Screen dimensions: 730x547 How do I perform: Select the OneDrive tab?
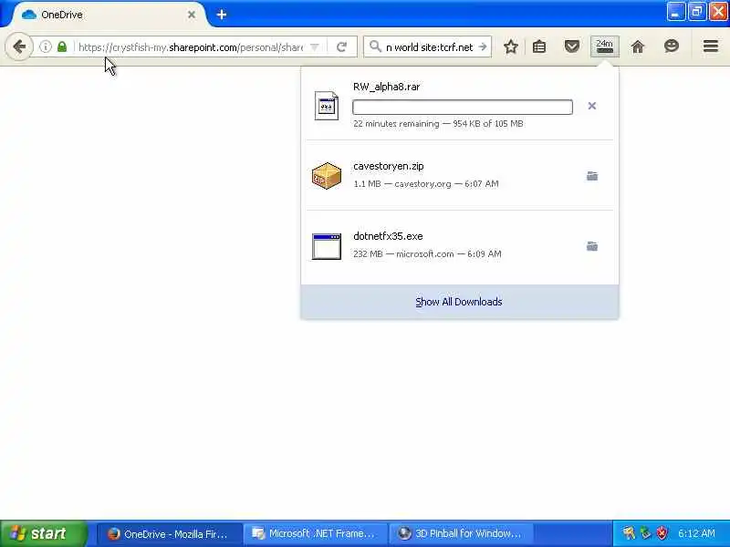point(108,15)
